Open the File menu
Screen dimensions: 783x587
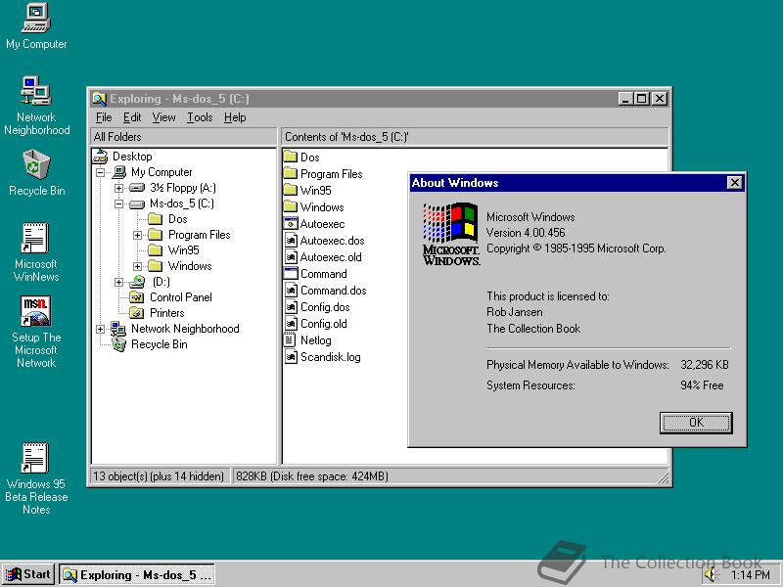104,117
